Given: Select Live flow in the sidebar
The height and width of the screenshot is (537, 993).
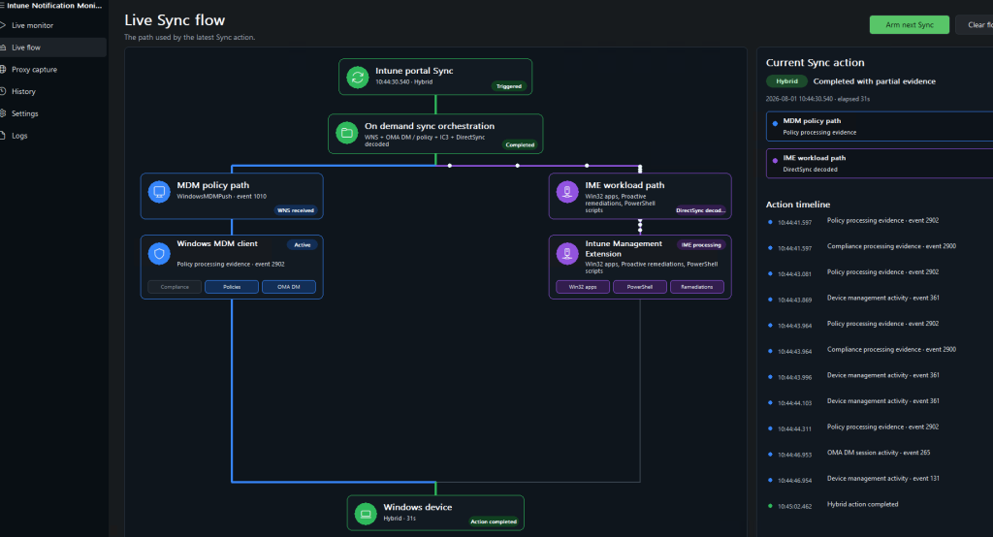Looking at the screenshot, I should 53,47.
